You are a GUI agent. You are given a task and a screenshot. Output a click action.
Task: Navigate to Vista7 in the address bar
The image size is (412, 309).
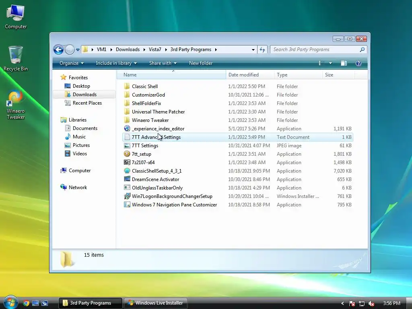pyautogui.click(x=155, y=49)
